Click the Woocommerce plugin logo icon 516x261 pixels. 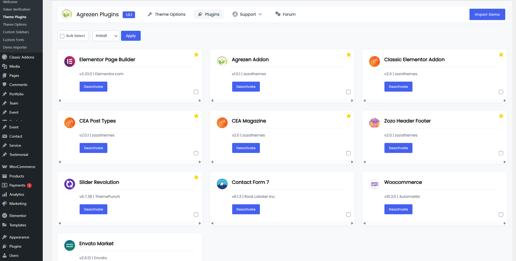pos(374,184)
